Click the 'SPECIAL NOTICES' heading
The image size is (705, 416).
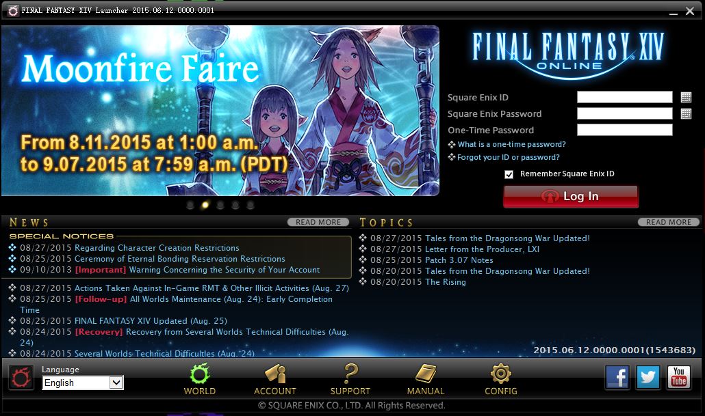(x=62, y=236)
